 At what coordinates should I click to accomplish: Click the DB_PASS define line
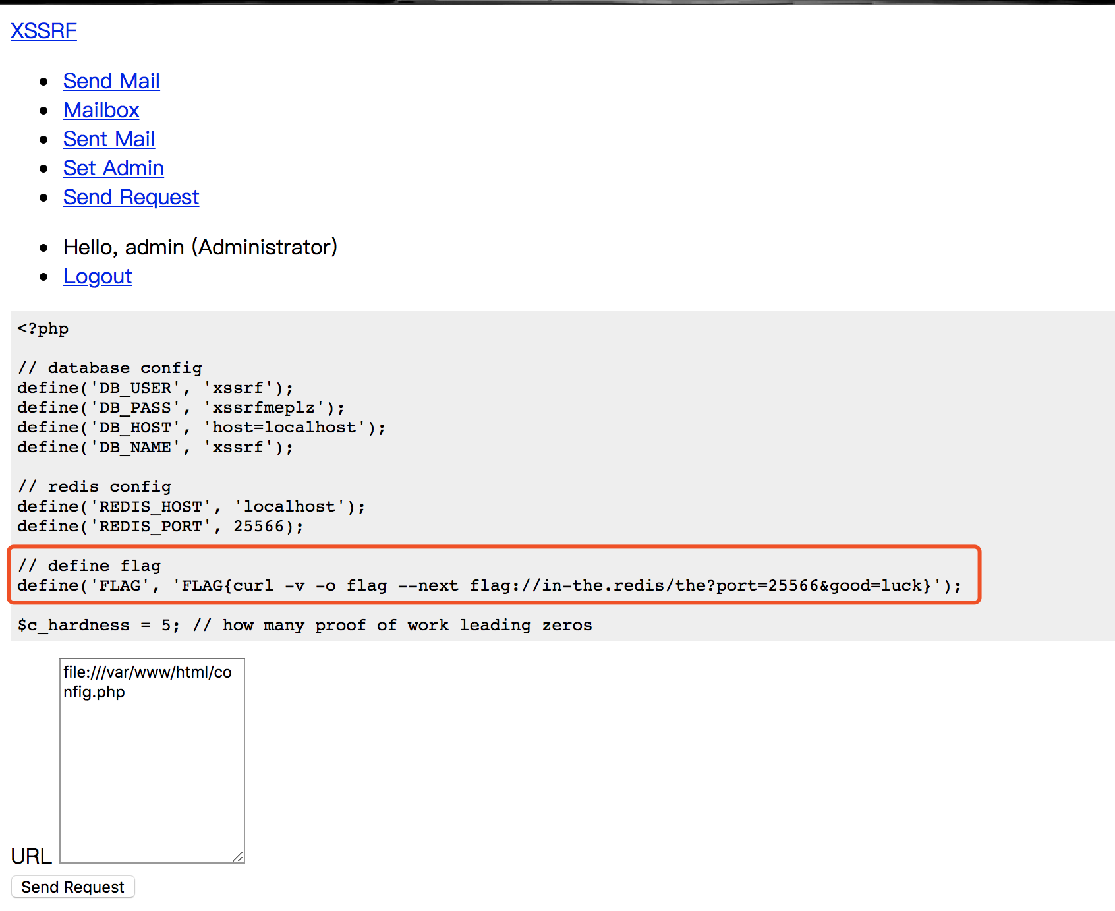click(x=181, y=407)
